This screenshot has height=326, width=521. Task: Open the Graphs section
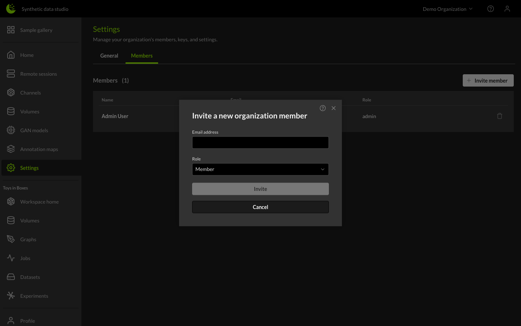click(x=28, y=239)
